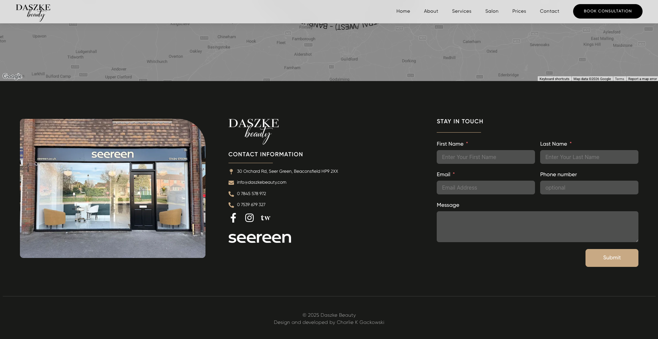Open the About menu item
The width and height of the screenshot is (658, 339).
pyautogui.click(x=431, y=11)
